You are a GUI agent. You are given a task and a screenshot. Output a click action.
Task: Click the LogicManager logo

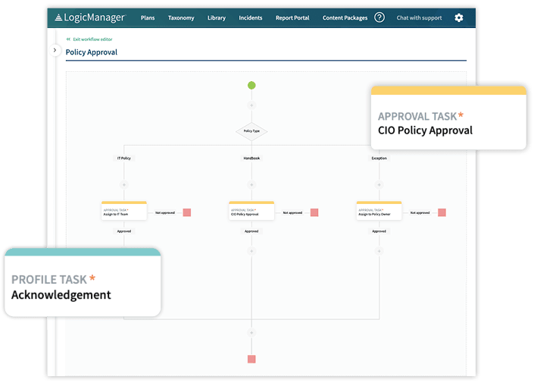click(90, 17)
